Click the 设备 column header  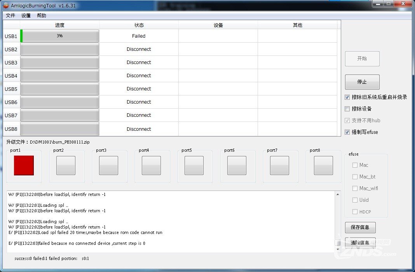pos(218,25)
